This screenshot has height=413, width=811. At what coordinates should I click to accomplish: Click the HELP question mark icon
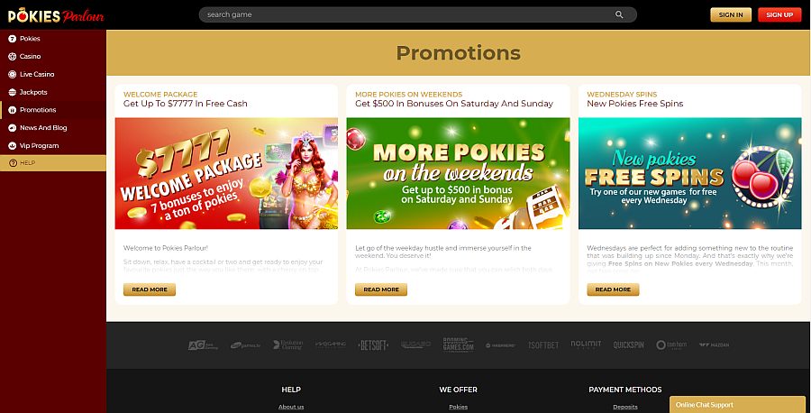(x=13, y=163)
